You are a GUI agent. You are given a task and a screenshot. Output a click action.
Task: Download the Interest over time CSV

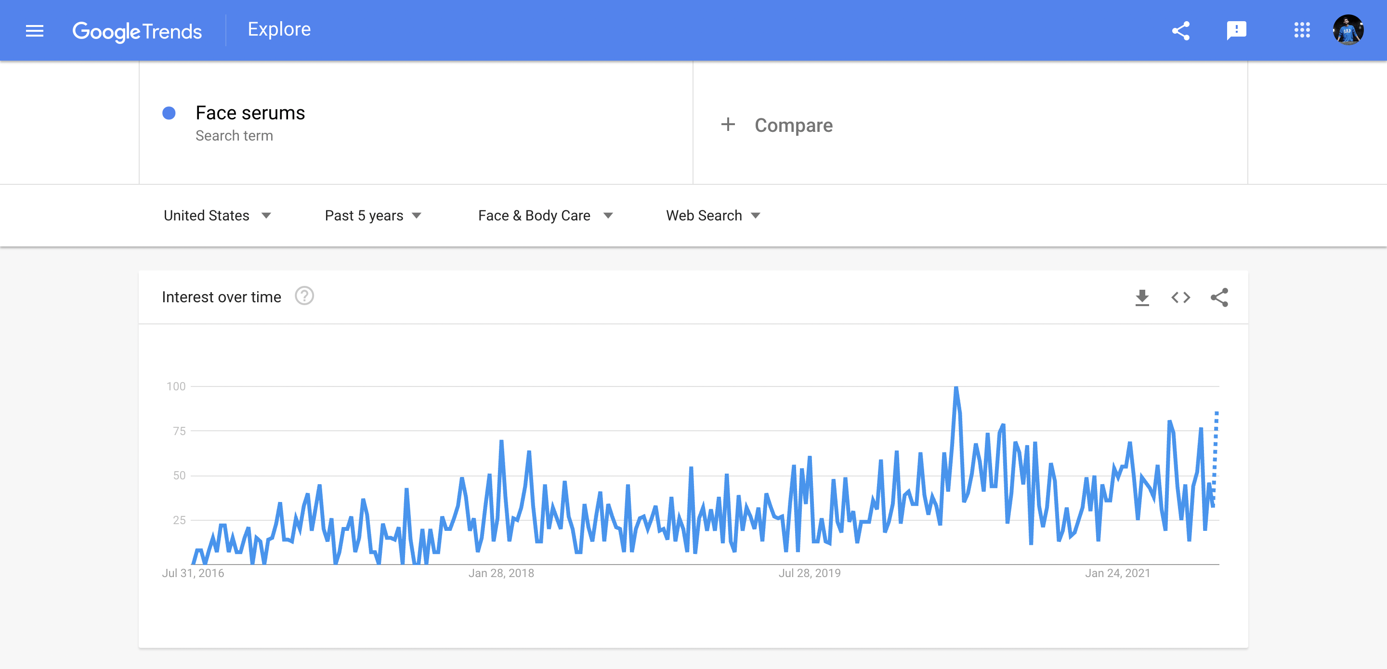(x=1141, y=297)
